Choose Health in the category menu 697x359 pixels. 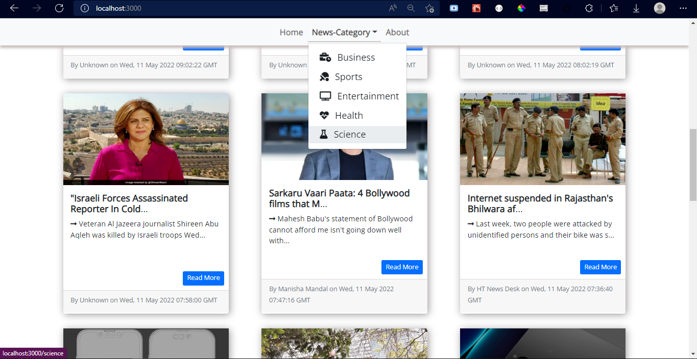tap(357, 115)
